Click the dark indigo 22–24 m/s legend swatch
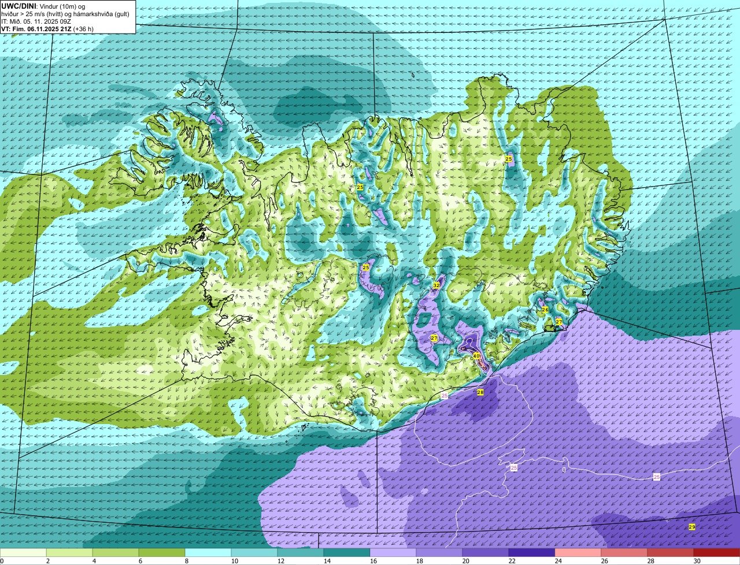740x565 pixels. [532, 552]
